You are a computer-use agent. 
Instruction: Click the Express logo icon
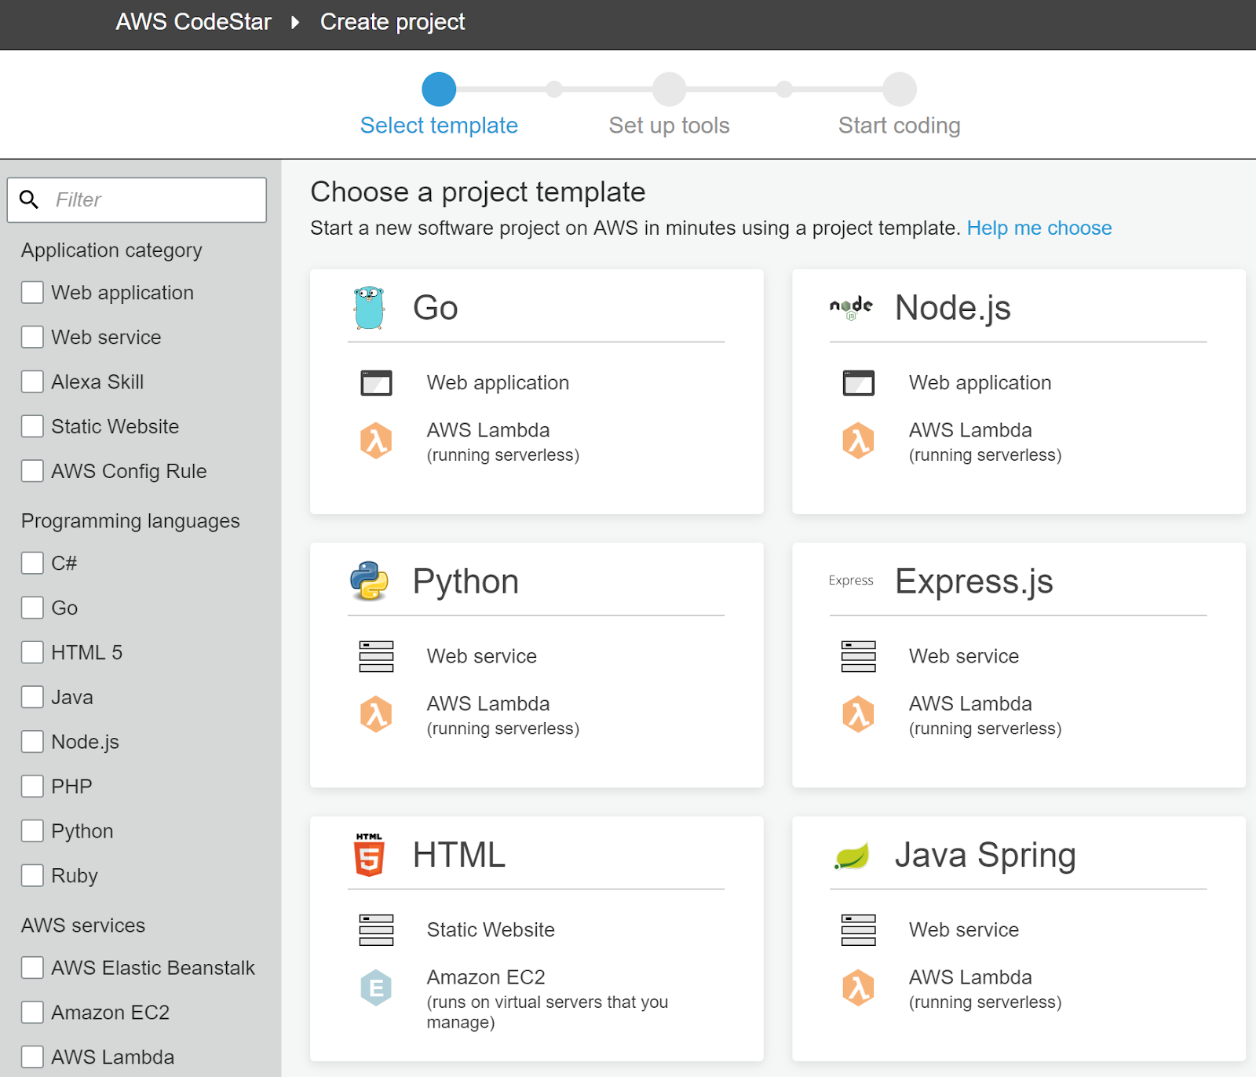point(851,581)
